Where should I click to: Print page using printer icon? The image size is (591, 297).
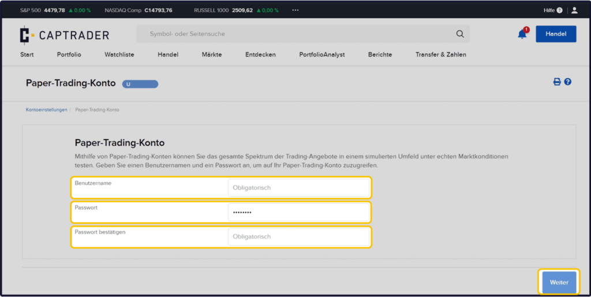coord(557,82)
